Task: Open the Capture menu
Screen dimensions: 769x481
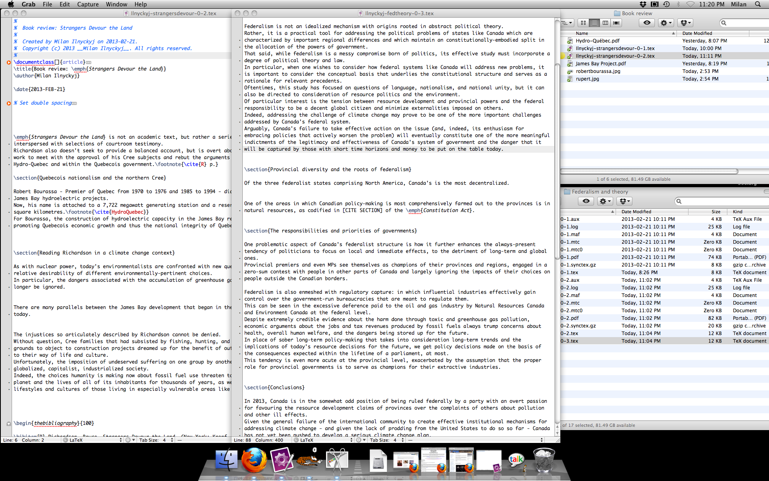Action: (x=88, y=4)
